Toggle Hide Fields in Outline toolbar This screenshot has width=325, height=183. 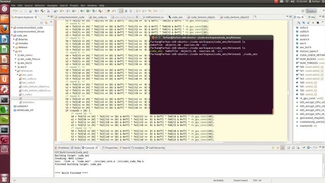[304, 22]
